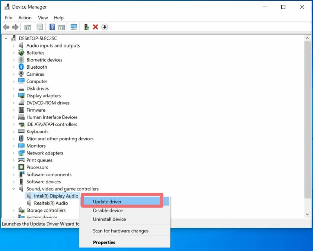This screenshot has width=313, height=251.
Task: Open the blue Help question mark icon
Action: 52,27
